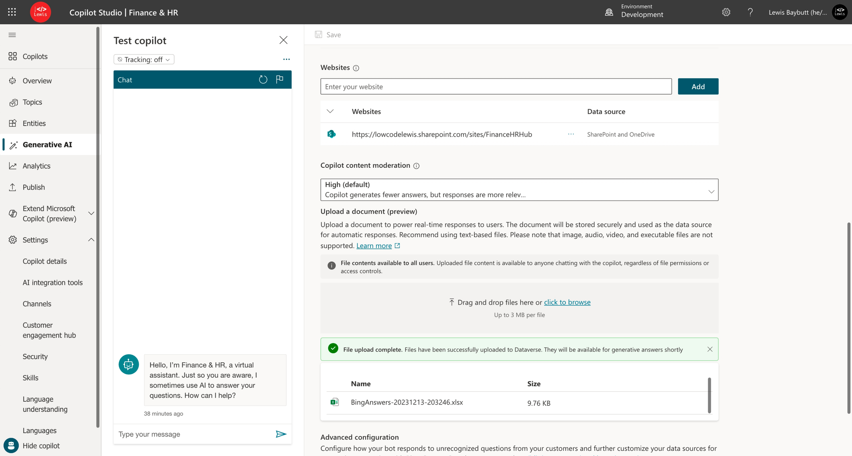The height and width of the screenshot is (456, 852).
Task: Click the Websites info icon
Action: (356, 68)
